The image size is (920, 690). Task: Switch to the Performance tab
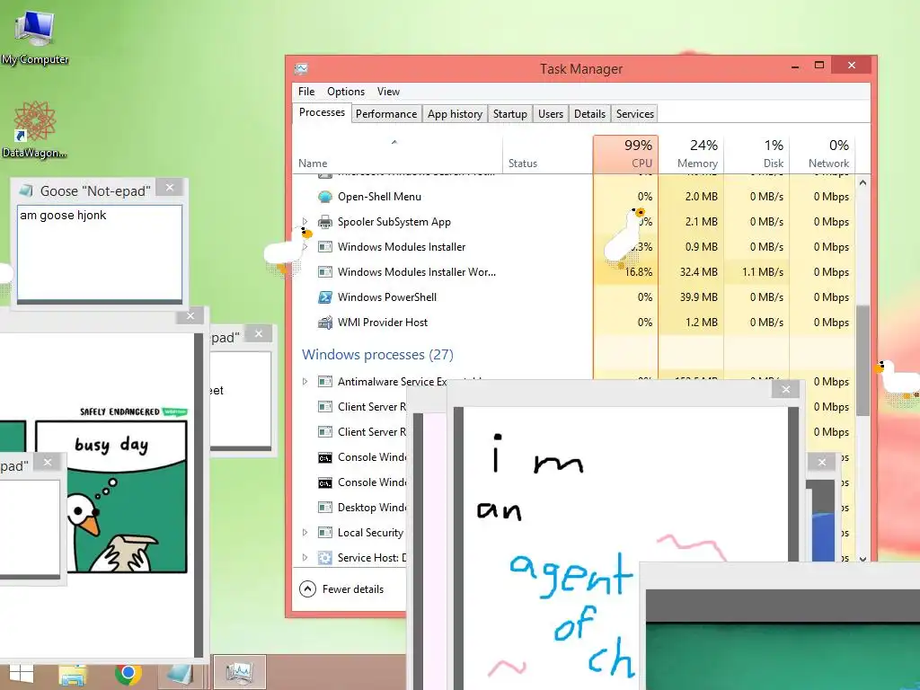[386, 114]
